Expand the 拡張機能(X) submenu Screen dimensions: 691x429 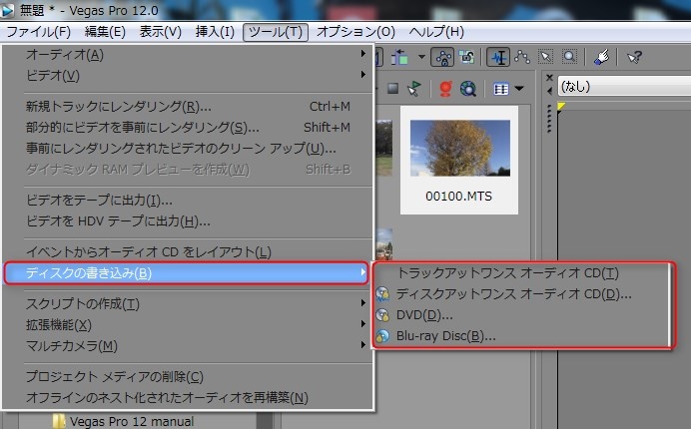click(188, 325)
